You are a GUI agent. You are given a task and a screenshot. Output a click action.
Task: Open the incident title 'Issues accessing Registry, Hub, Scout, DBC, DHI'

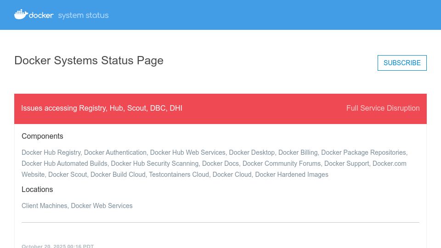coord(102,108)
